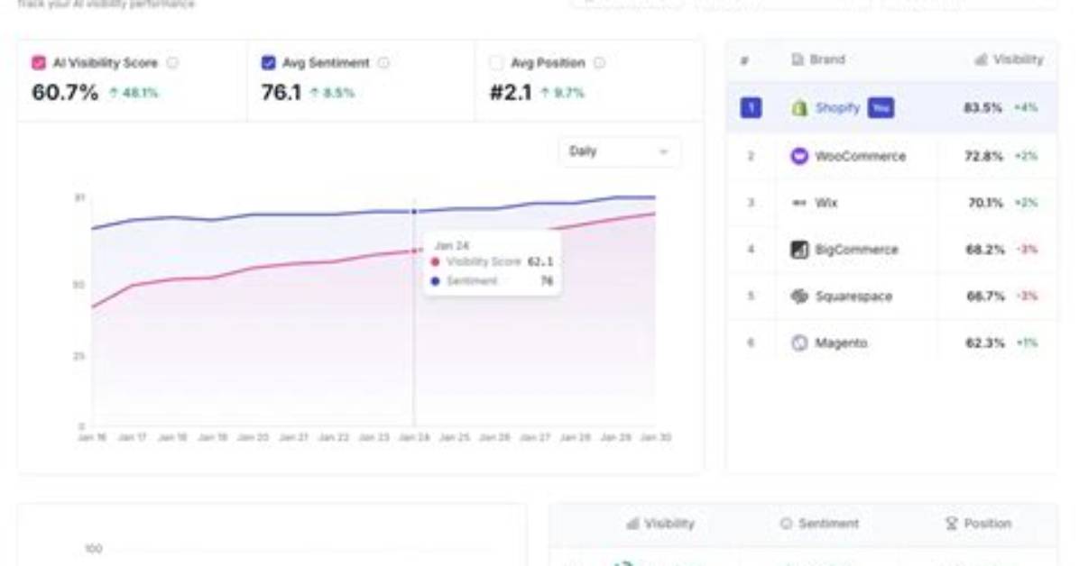Viewport: 1079px width, 566px height.
Task: Click info icon next to Avg Sentiment
Action: pyautogui.click(x=384, y=62)
